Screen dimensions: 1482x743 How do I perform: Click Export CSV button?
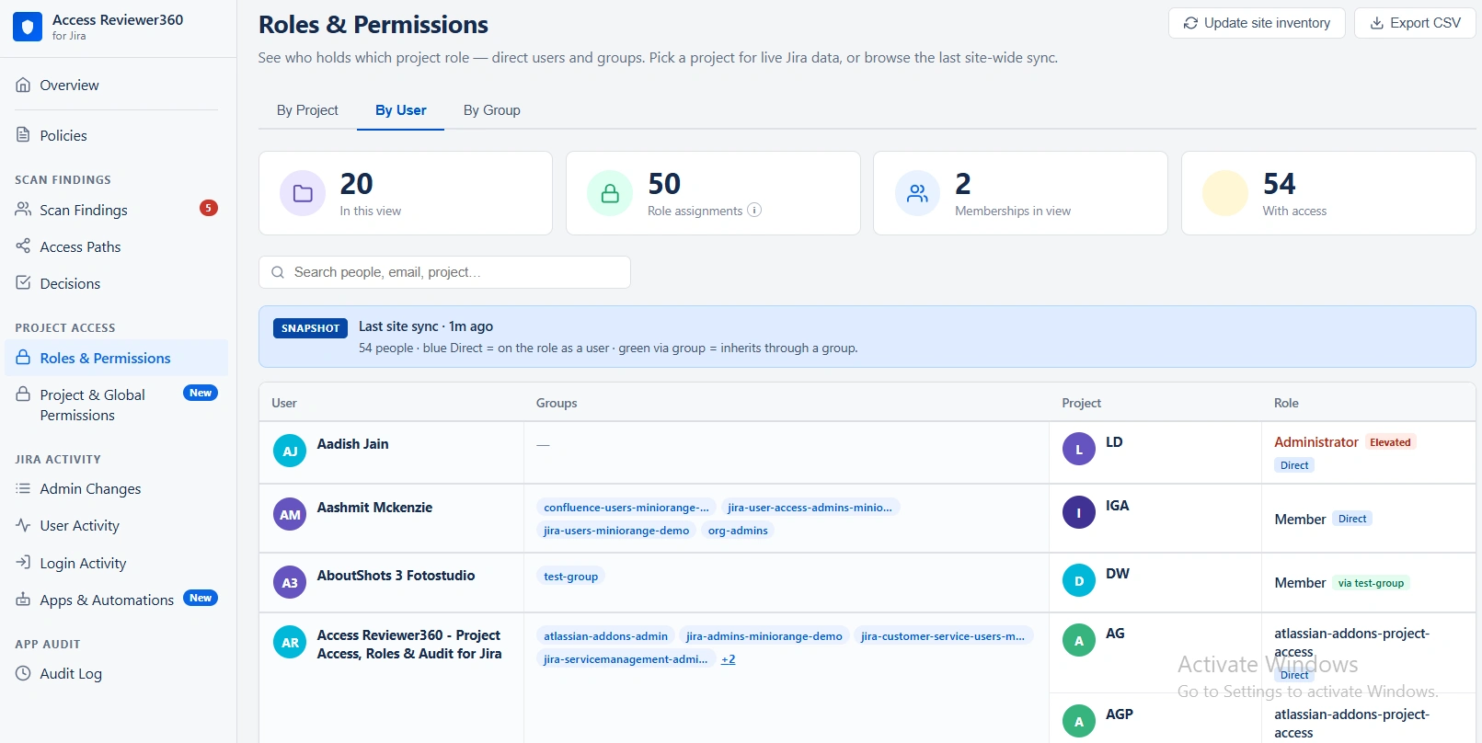tap(1415, 23)
